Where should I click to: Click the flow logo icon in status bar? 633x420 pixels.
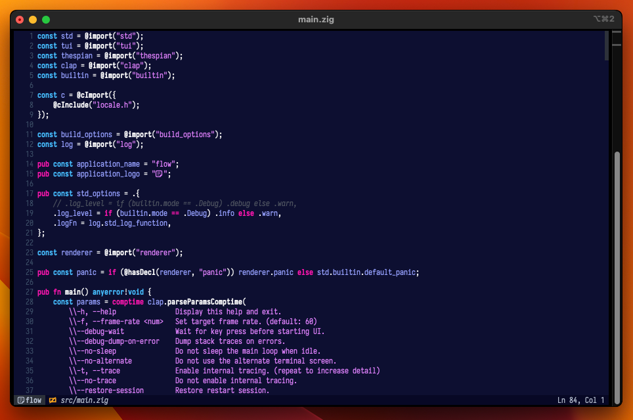21,400
